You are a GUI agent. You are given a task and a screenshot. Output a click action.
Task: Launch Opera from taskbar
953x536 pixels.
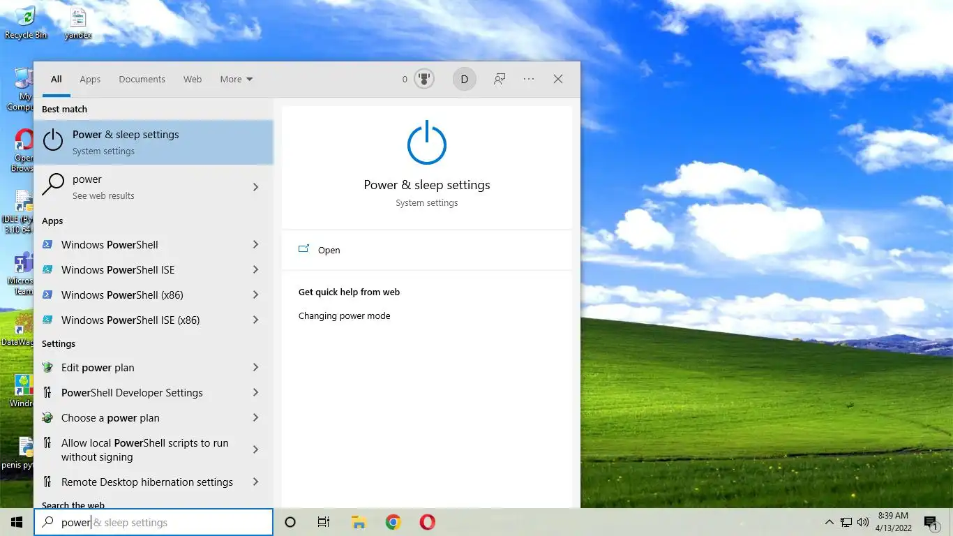pyautogui.click(x=428, y=522)
